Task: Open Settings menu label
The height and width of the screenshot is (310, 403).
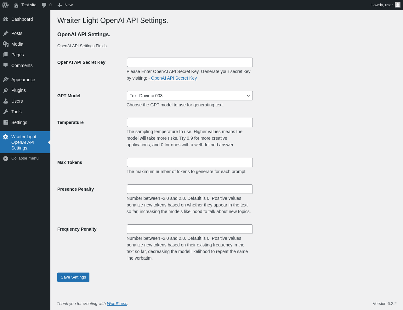Action: tap(19, 122)
